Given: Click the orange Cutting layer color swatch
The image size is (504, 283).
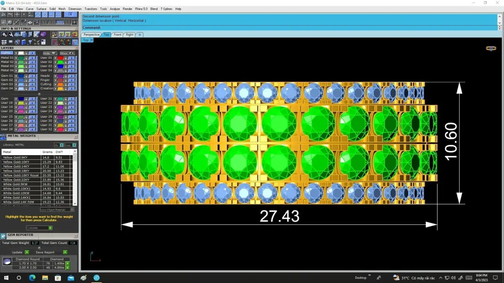Looking at the screenshot, I should tap(60, 84).
